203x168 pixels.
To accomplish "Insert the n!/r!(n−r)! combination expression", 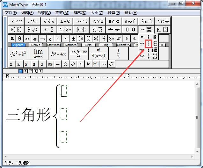I will [98, 53].
